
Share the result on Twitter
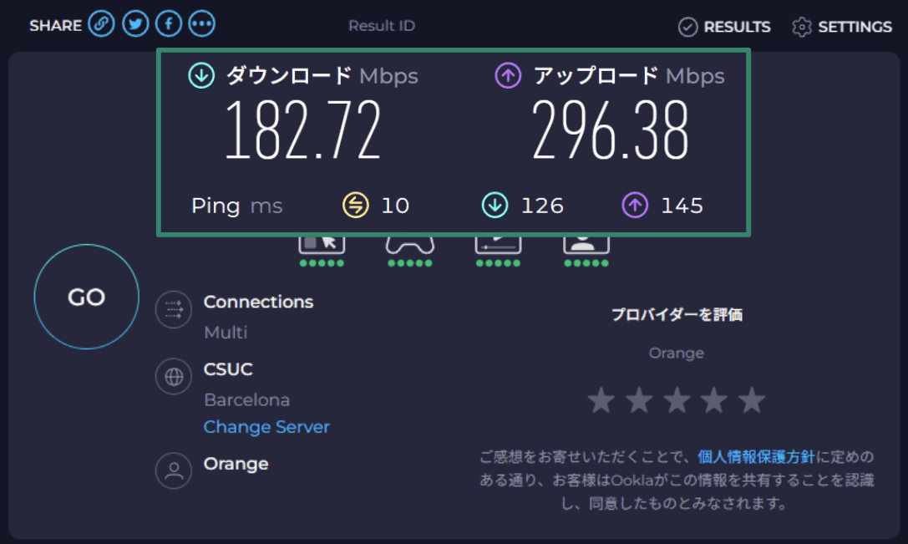(x=135, y=23)
